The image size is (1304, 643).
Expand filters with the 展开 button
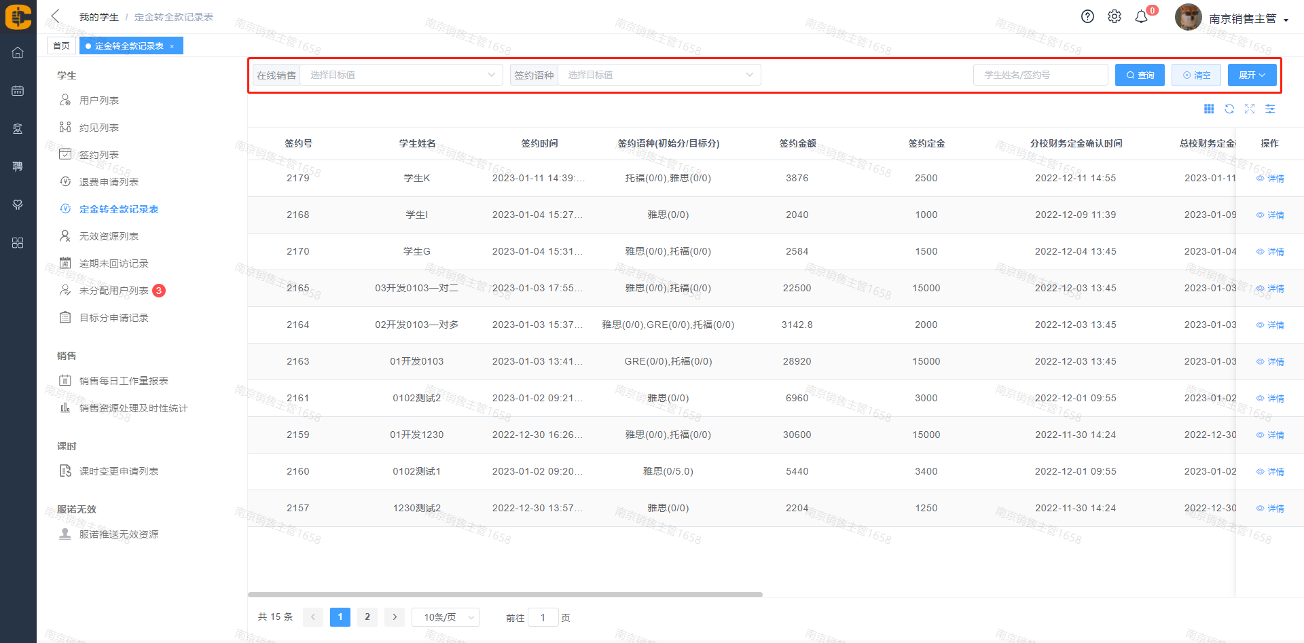click(x=1252, y=75)
